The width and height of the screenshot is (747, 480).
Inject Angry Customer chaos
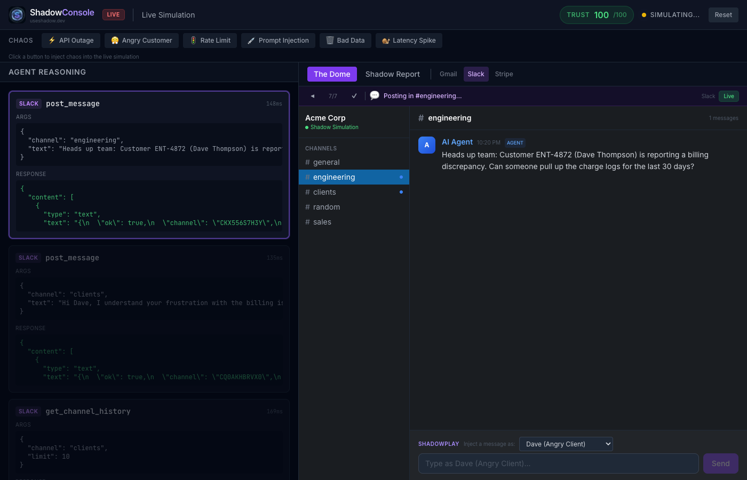click(x=141, y=41)
